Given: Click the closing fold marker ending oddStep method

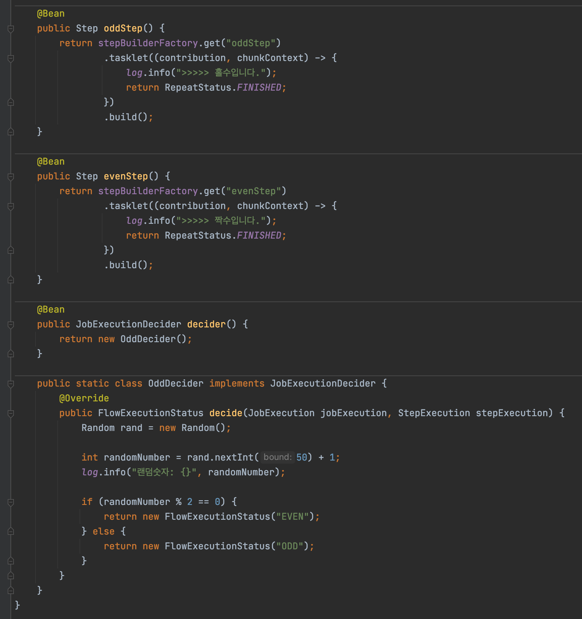Looking at the screenshot, I should 10,132.
